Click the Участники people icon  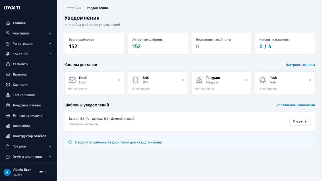[x=8, y=33]
